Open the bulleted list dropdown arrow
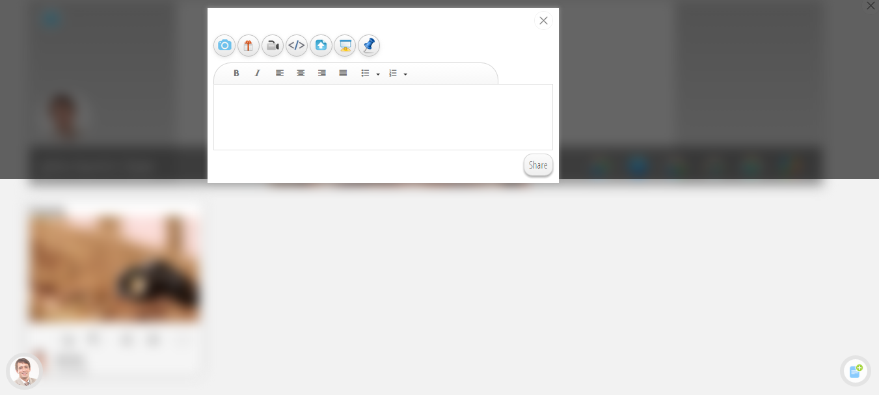Image resolution: width=879 pixels, height=395 pixels. pyautogui.click(x=378, y=74)
